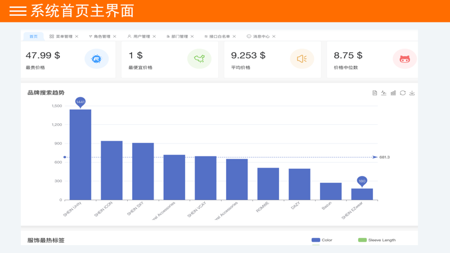Download chart as image icon

click(412, 93)
